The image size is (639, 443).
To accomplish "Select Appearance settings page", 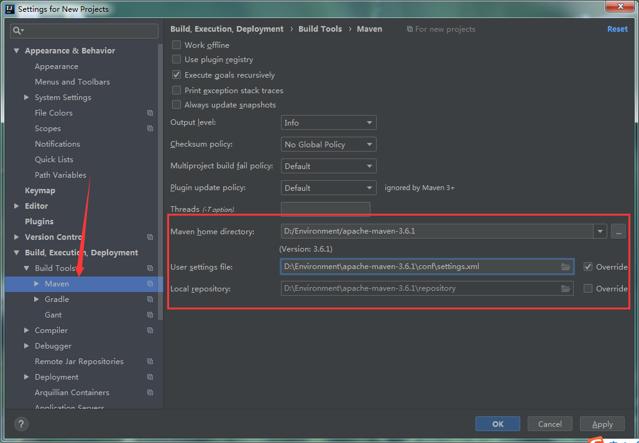I will (56, 66).
